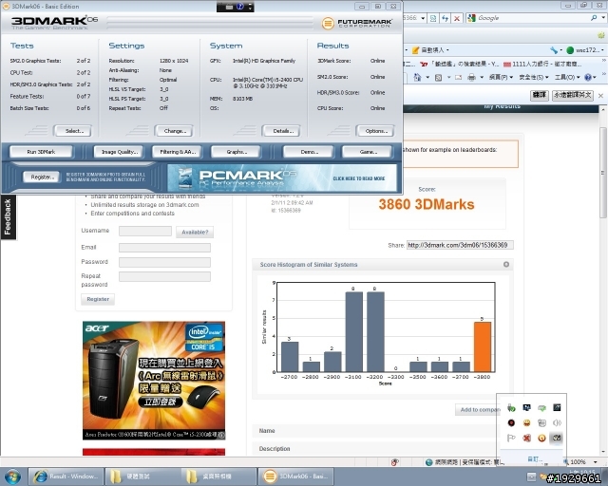Open the zoom level 100% dropdown
Screen dimensions: 608x486
pyautogui.click(x=595, y=462)
